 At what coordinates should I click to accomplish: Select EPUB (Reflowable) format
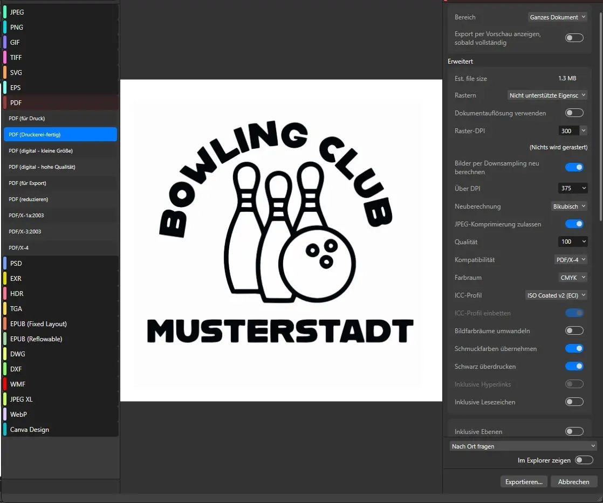click(60, 339)
